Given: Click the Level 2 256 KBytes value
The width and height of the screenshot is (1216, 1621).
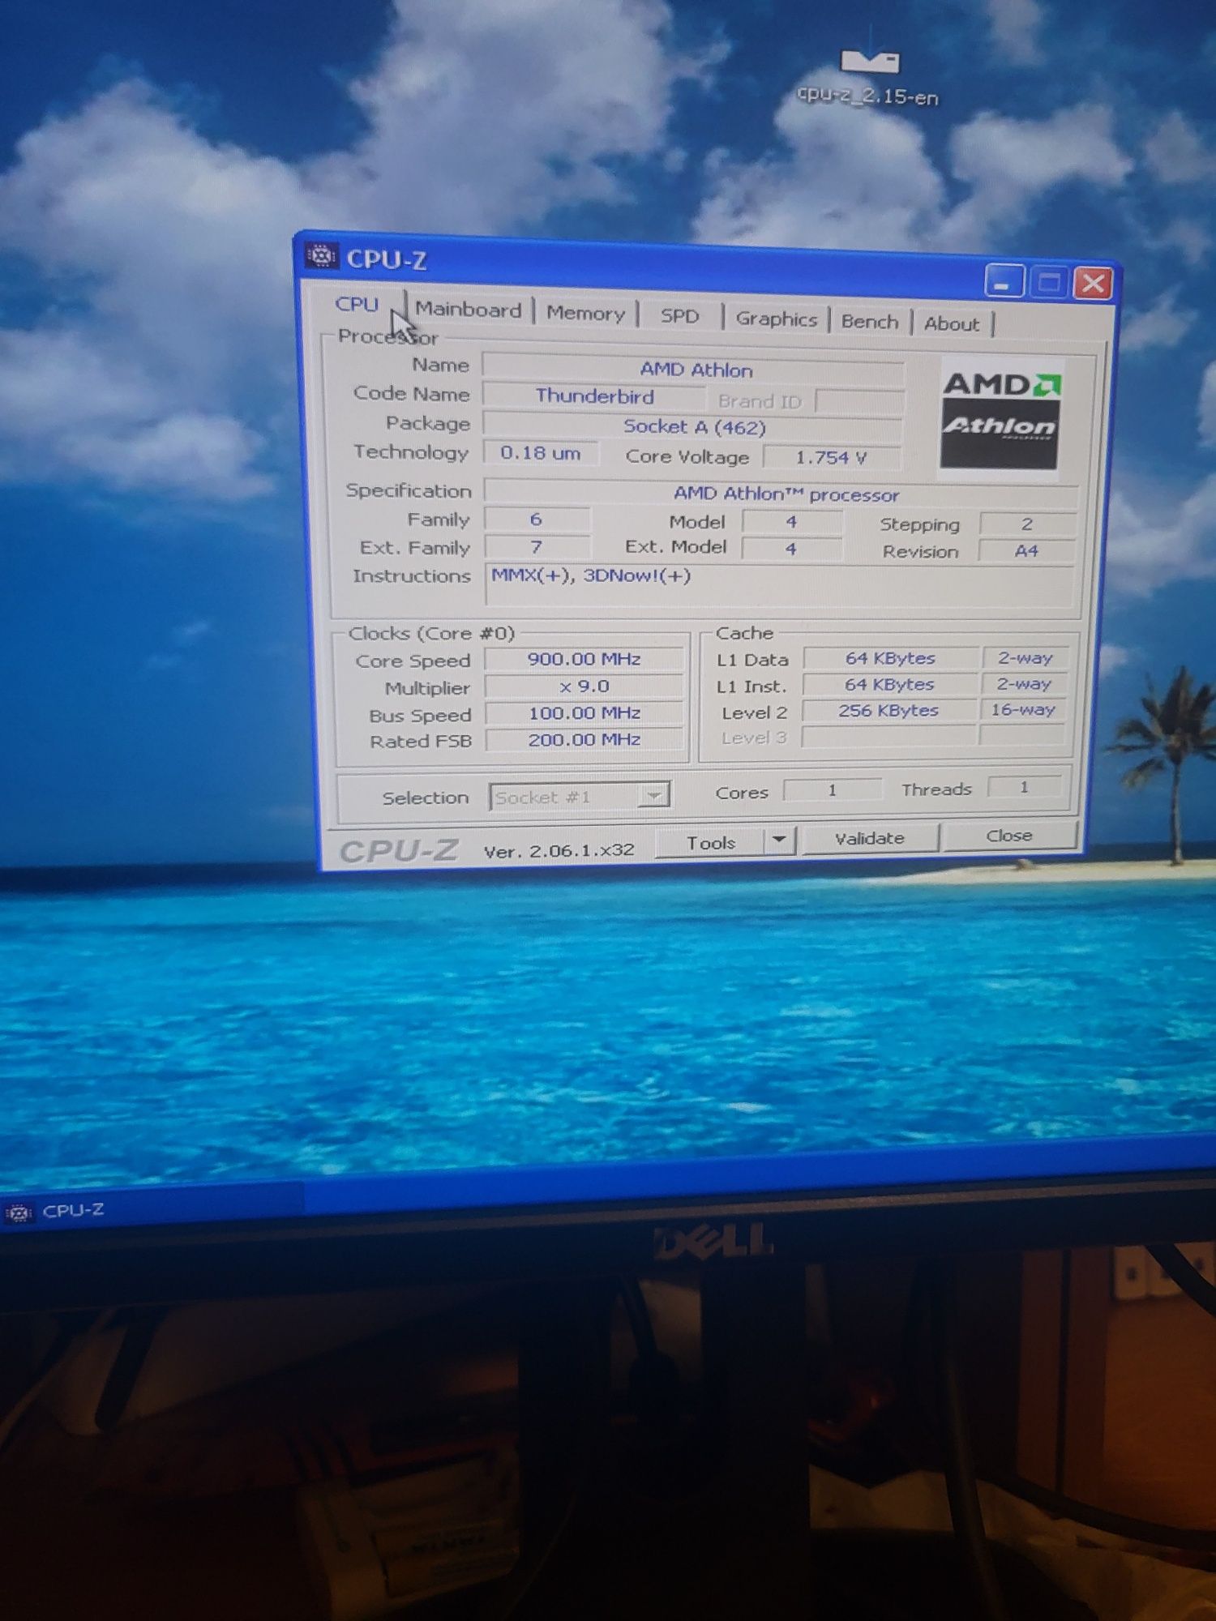Looking at the screenshot, I should pos(889,710).
